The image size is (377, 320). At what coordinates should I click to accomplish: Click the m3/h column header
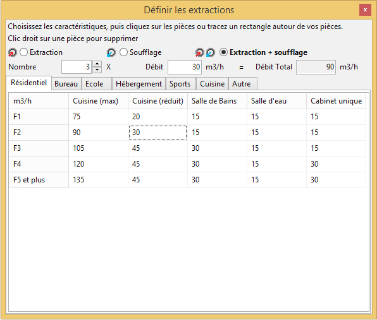tap(39, 101)
